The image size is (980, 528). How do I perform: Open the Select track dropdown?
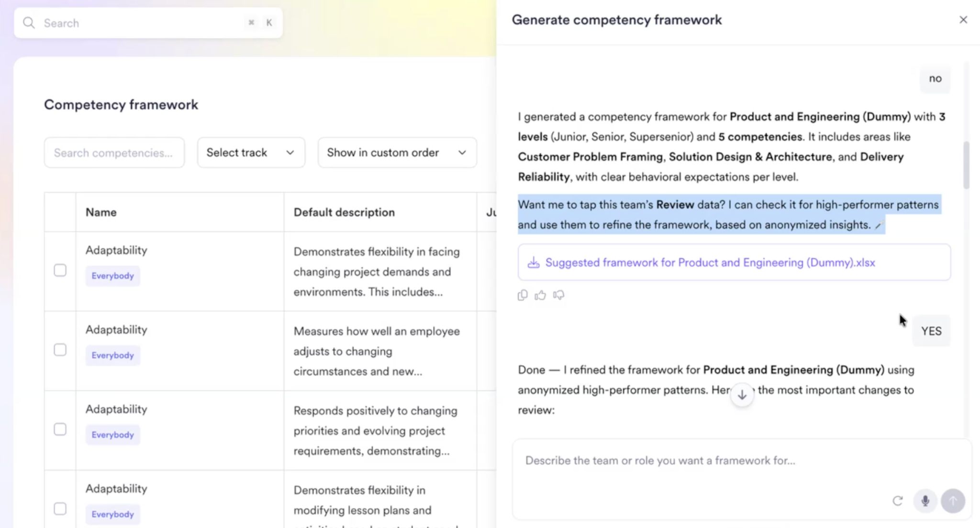[x=251, y=153]
